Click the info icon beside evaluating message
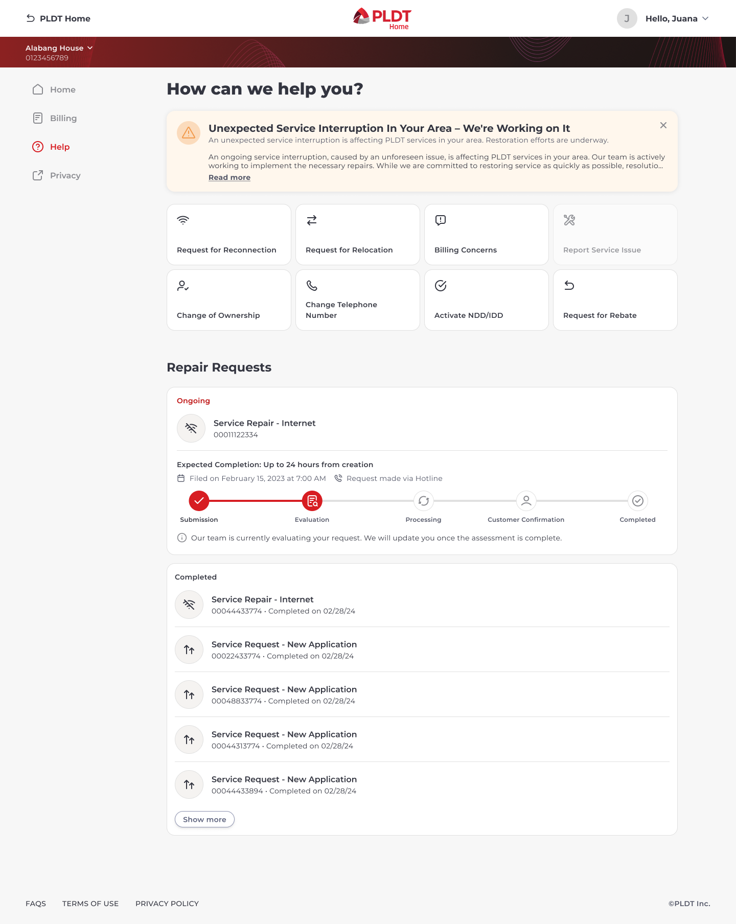Screen dimensions: 736x924 tap(182, 538)
